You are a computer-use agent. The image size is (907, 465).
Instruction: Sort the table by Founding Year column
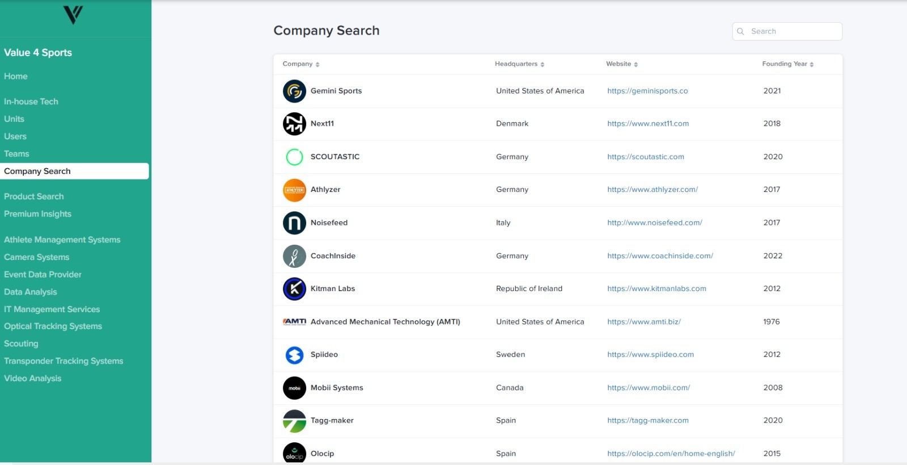[x=788, y=64]
